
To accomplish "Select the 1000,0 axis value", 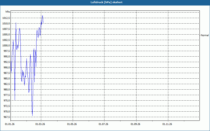I will (6, 45).
